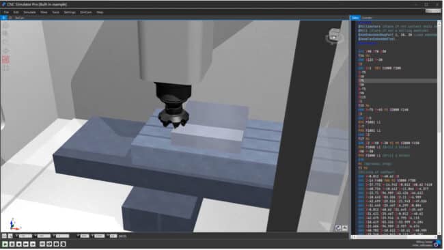
Task: Start simulation with green play button
Action: pyautogui.click(x=5, y=244)
